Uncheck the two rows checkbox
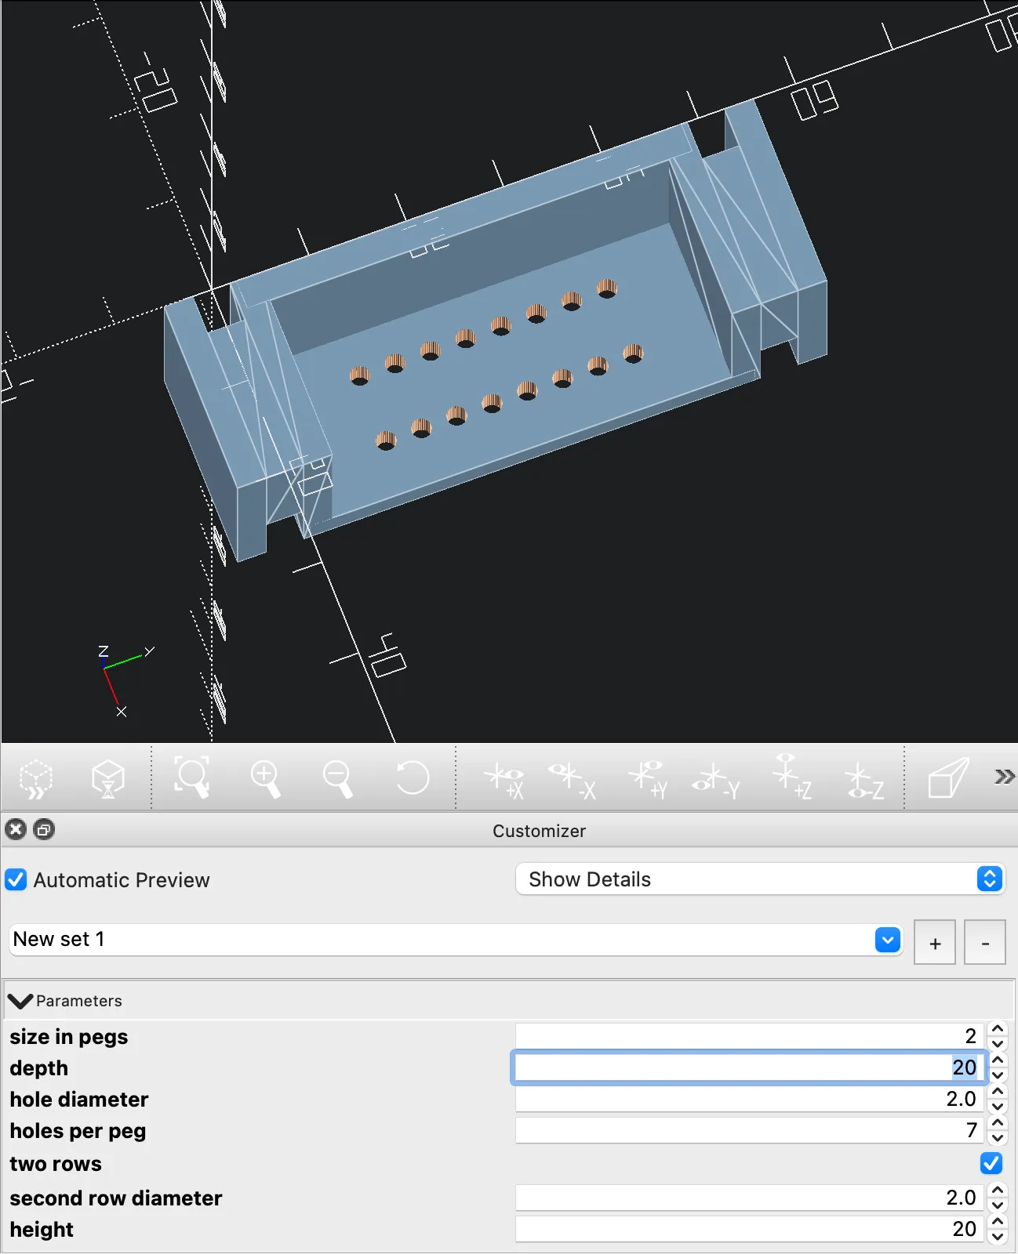 [x=991, y=1163]
